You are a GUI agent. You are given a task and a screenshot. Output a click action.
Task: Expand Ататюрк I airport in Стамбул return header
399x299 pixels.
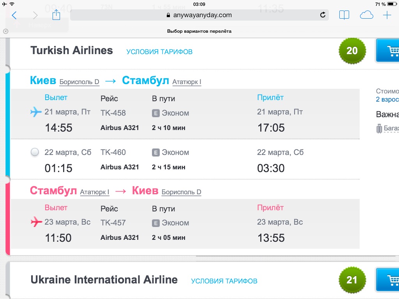[95, 192]
